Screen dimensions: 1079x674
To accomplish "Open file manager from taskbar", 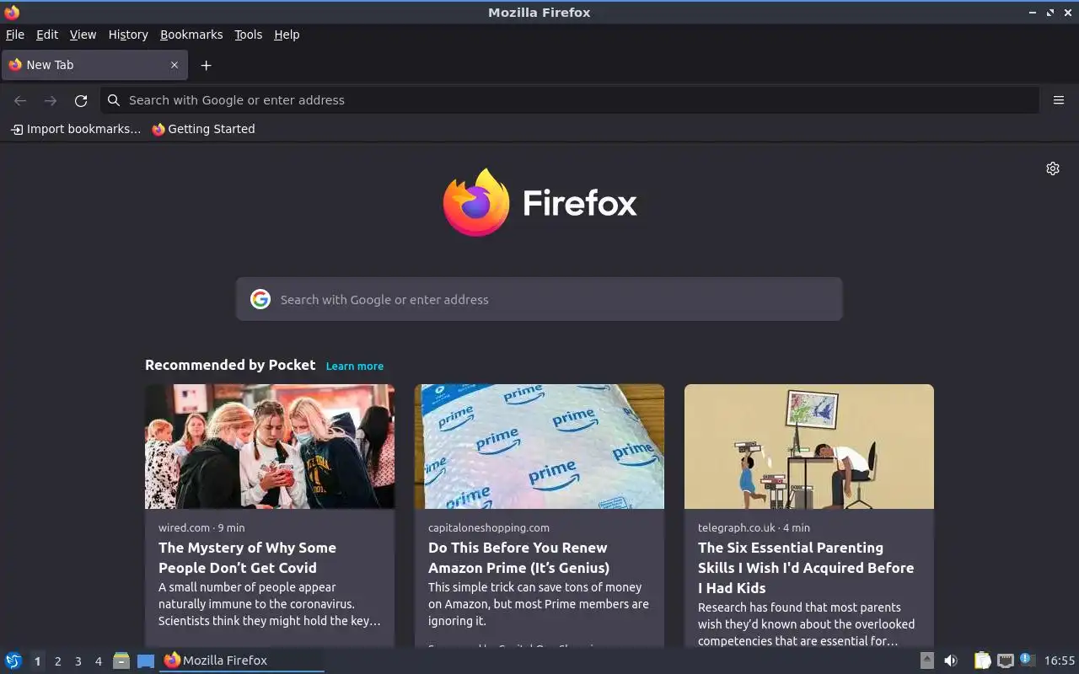I will coord(121,661).
